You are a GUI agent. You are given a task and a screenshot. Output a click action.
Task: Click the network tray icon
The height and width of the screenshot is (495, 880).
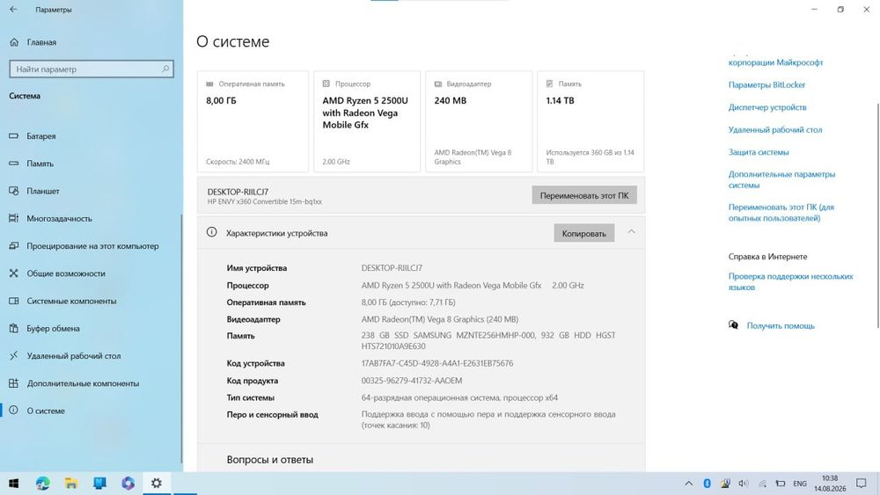pos(762,484)
